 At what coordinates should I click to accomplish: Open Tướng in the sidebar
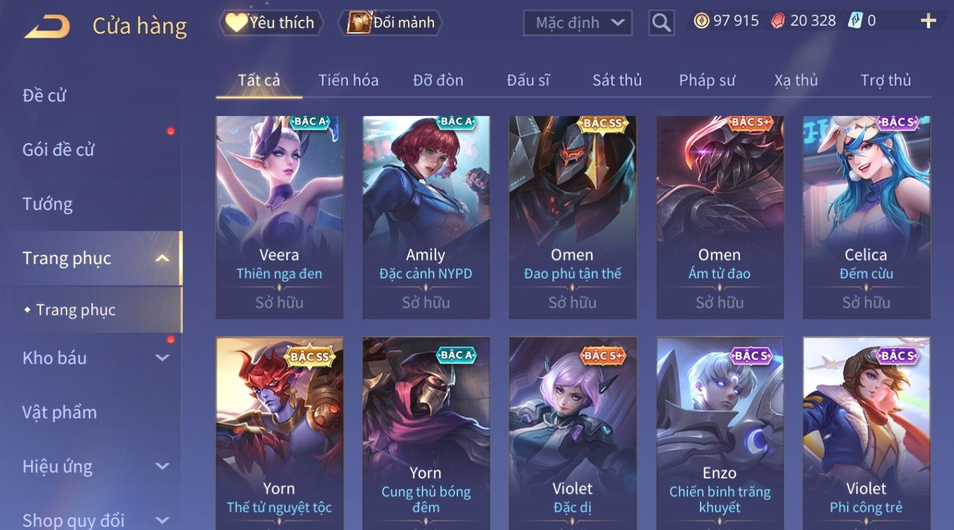(x=48, y=204)
